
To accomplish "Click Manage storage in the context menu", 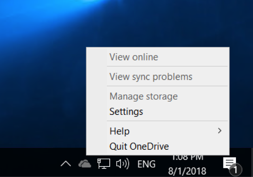I will pos(143,96).
